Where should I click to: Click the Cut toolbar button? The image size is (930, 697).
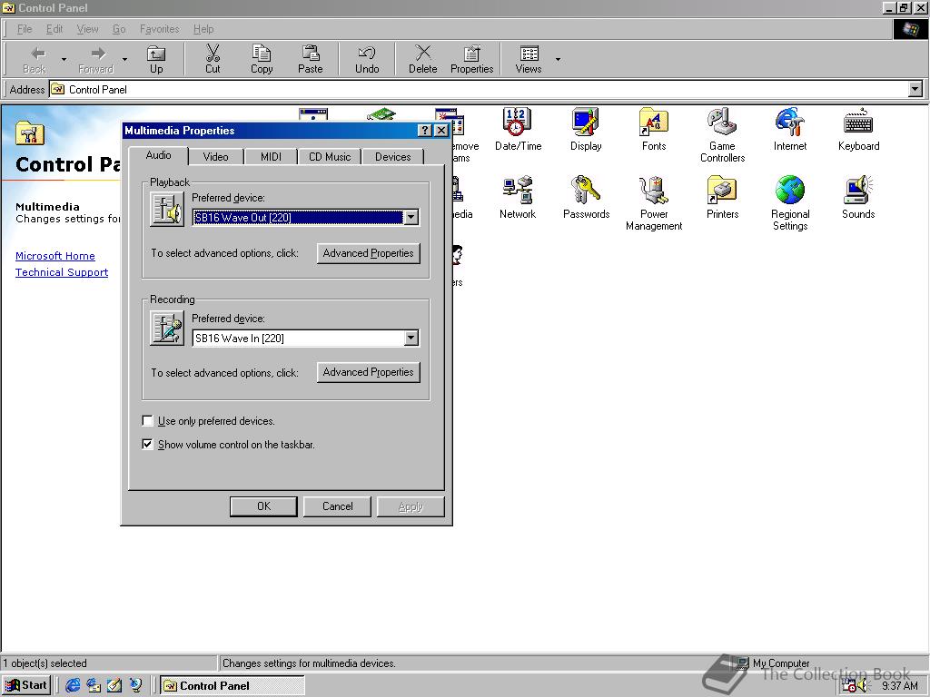(213, 59)
